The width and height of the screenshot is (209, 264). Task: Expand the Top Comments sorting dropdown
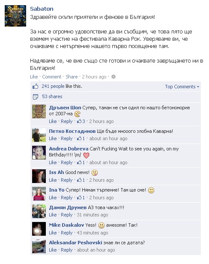(x=182, y=87)
